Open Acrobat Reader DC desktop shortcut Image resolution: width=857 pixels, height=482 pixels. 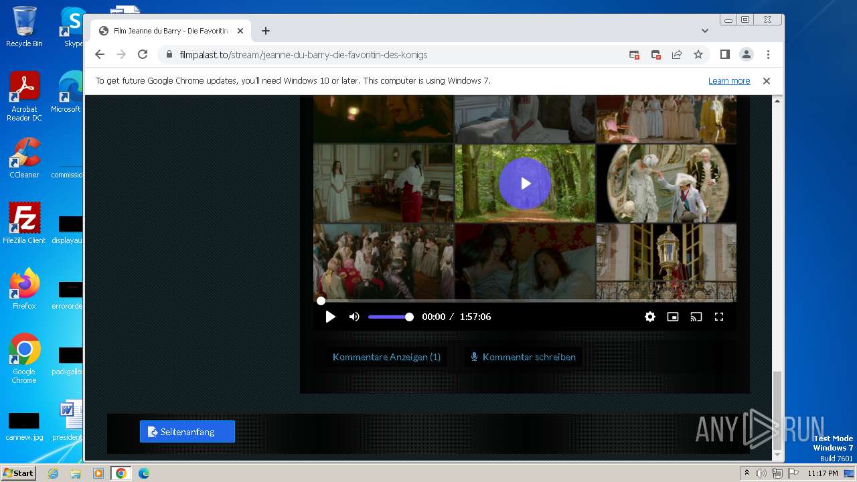[24, 97]
